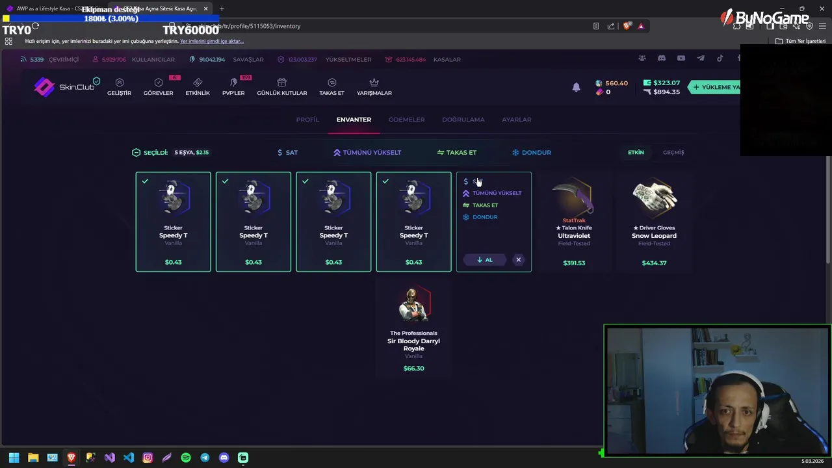Select the Driver Gloves Snow Leopard item

point(654,222)
